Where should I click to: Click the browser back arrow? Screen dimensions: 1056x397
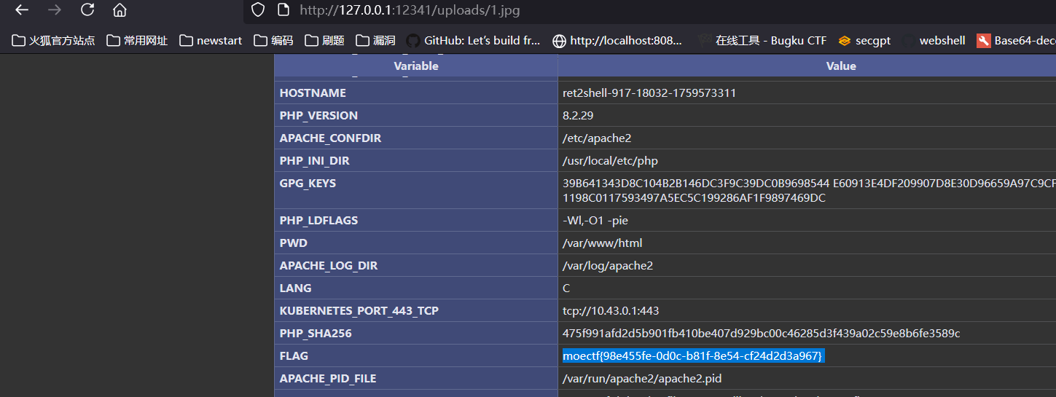tap(22, 10)
